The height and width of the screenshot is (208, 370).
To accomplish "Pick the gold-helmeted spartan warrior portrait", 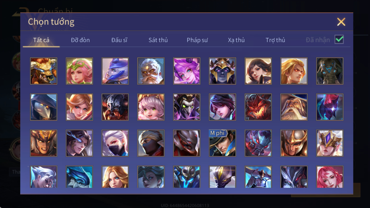I will (294, 143).
